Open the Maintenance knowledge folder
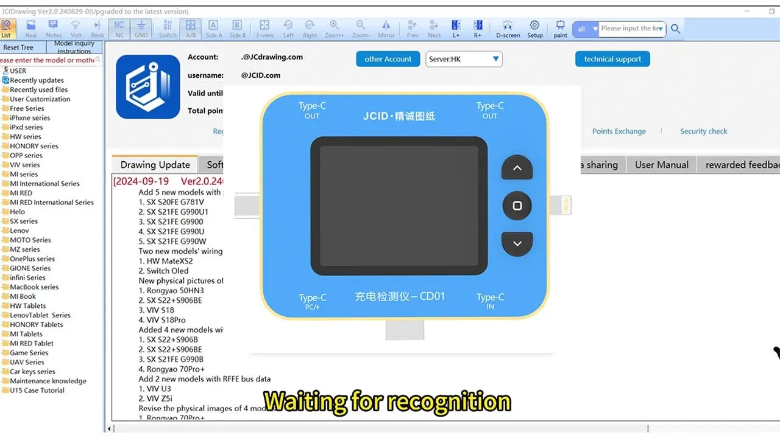The width and height of the screenshot is (780, 438). [x=44, y=381]
